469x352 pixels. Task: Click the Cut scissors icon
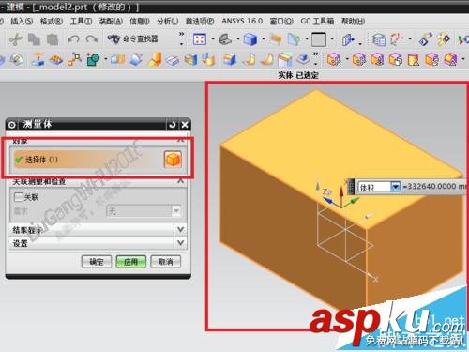pyautogui.click(x=15, y=39)
